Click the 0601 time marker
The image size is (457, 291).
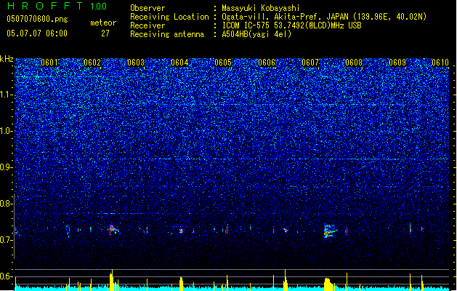(49, 63)
